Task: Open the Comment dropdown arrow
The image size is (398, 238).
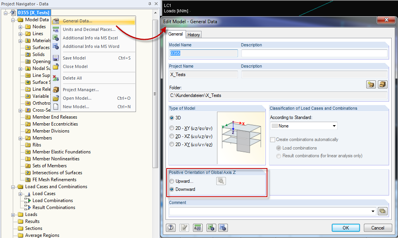Action: [373, 211]
